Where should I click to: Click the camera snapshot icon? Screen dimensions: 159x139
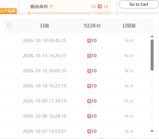coord(93,6)
